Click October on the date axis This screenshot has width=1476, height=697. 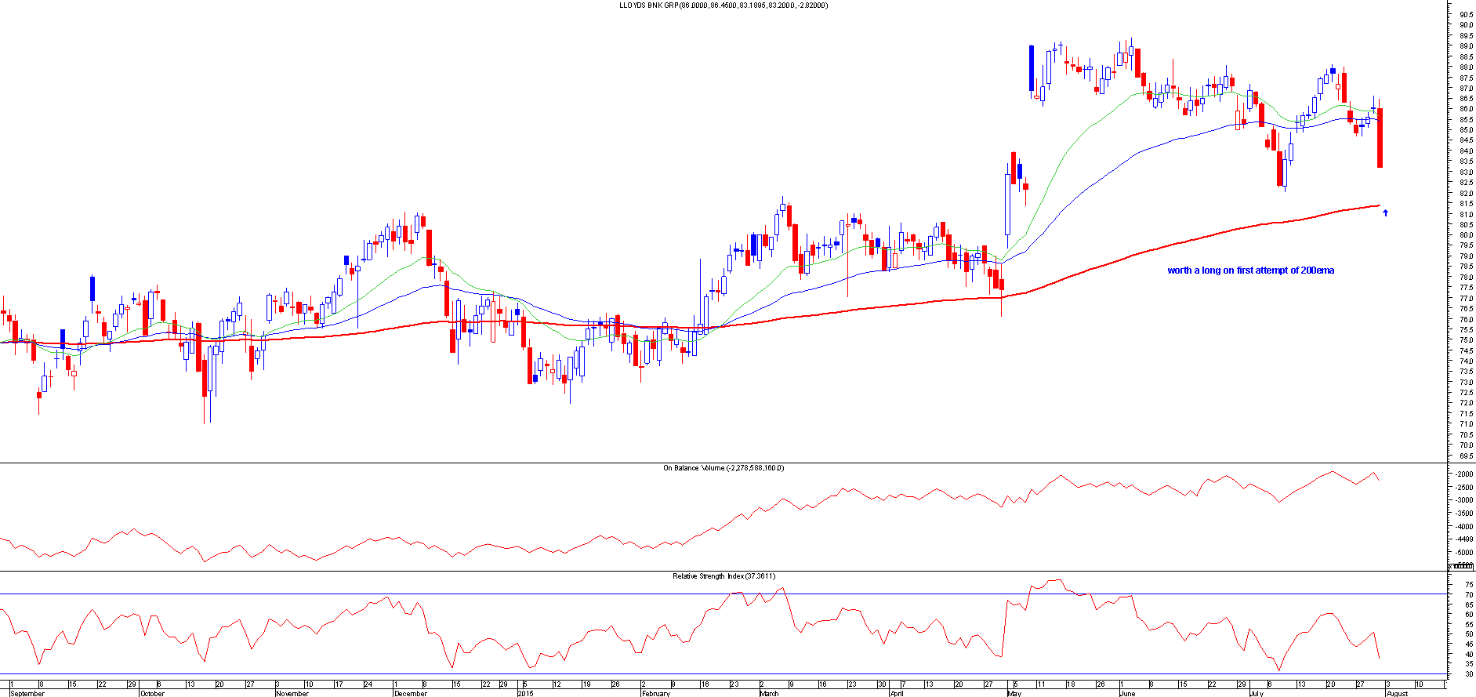pyautogui.click(x=152, y=693)
